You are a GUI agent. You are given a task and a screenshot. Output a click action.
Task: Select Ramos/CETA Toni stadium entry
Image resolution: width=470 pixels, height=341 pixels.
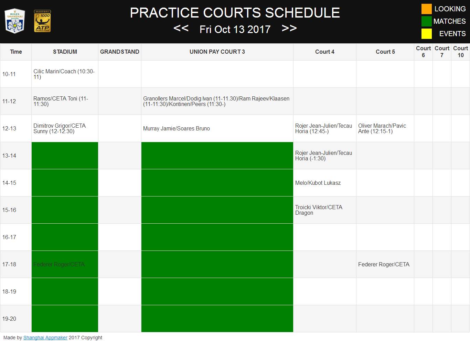pyautogui.click(x=61, y=101)
